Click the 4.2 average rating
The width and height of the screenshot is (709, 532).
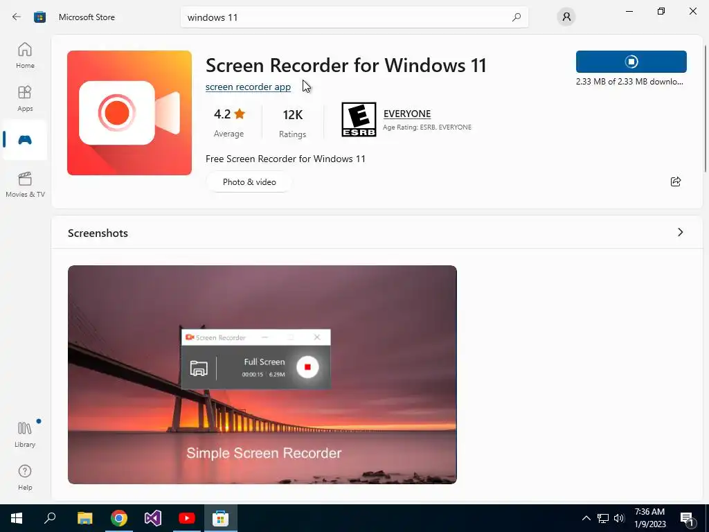(228, 122)
